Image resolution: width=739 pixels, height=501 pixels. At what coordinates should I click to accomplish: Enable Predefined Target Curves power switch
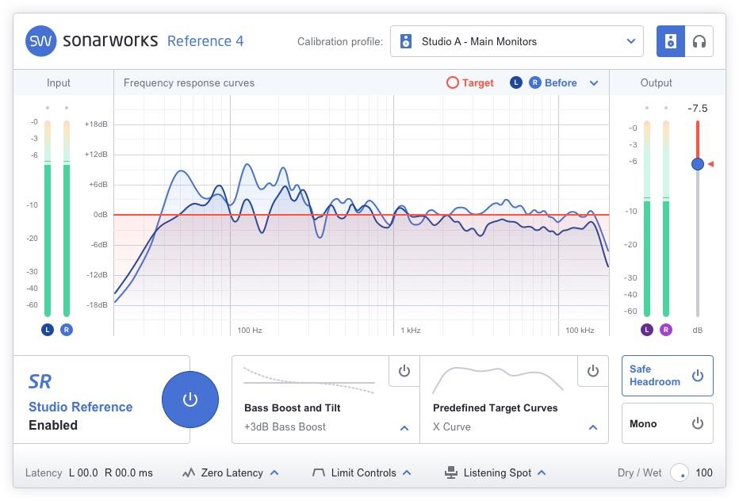[592, 371]
